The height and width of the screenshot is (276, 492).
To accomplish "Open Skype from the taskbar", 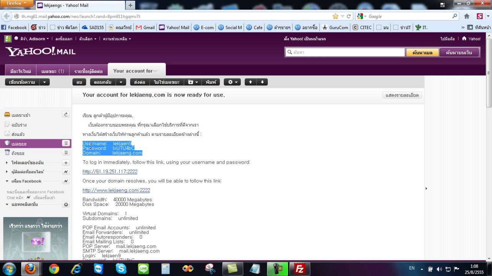I will click(121, 269).
